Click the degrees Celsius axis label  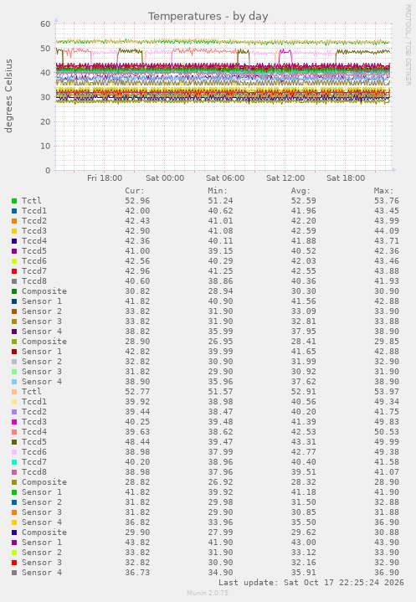8,96
